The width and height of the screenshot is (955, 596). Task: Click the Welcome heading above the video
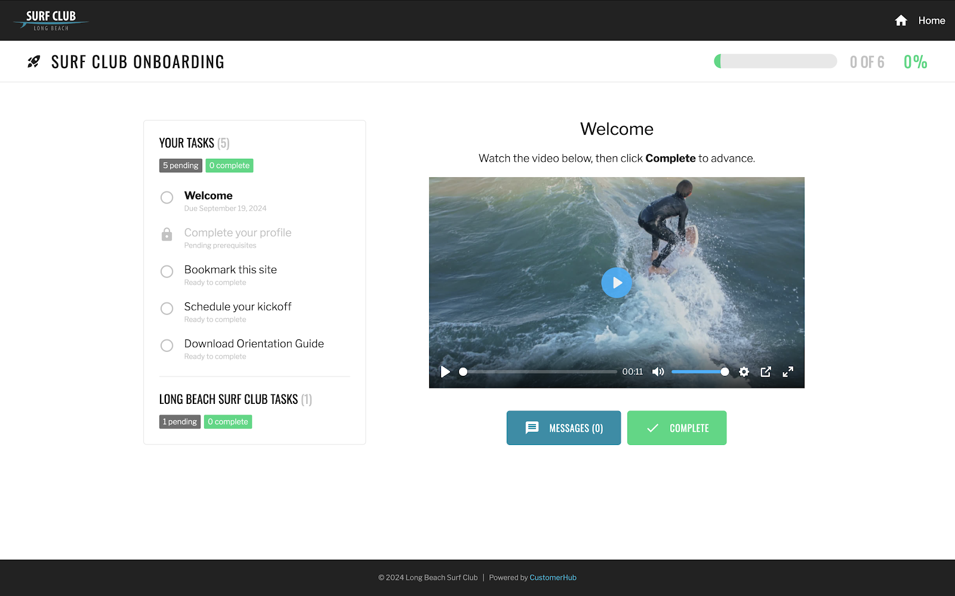(x=617, y=129)
